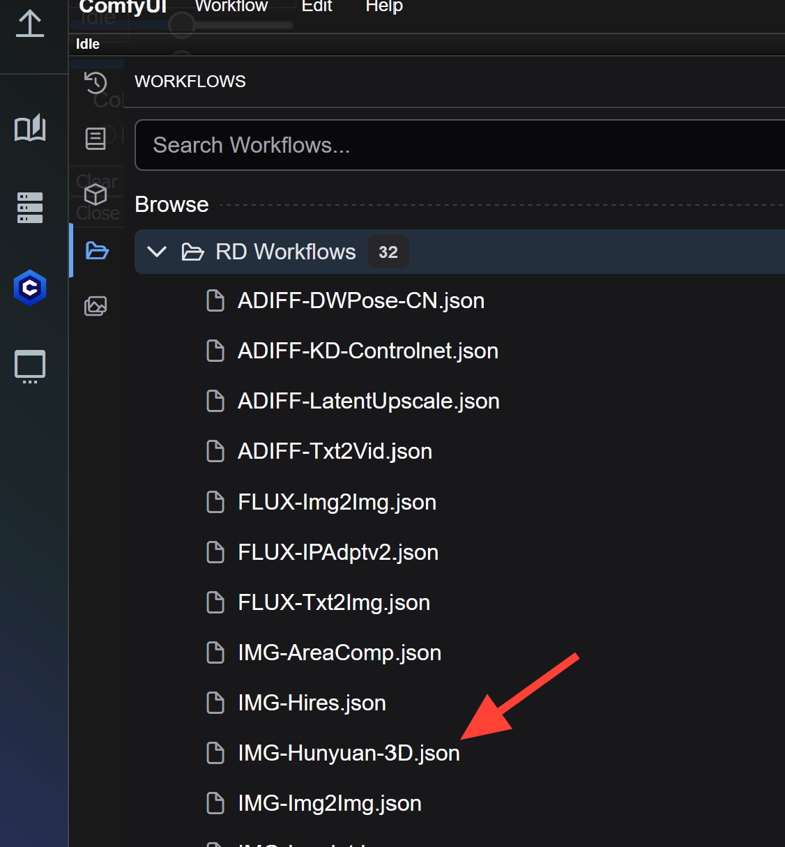Click the active Workflows folder icon
The height and width of the screenshot is (847, 785).
(x=97, y=252)
